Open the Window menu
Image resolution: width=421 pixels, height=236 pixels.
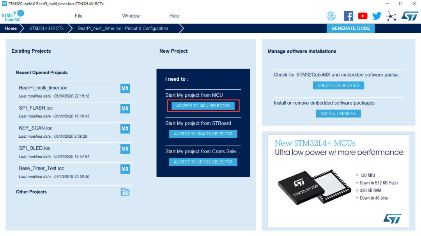tap(131, 16)
